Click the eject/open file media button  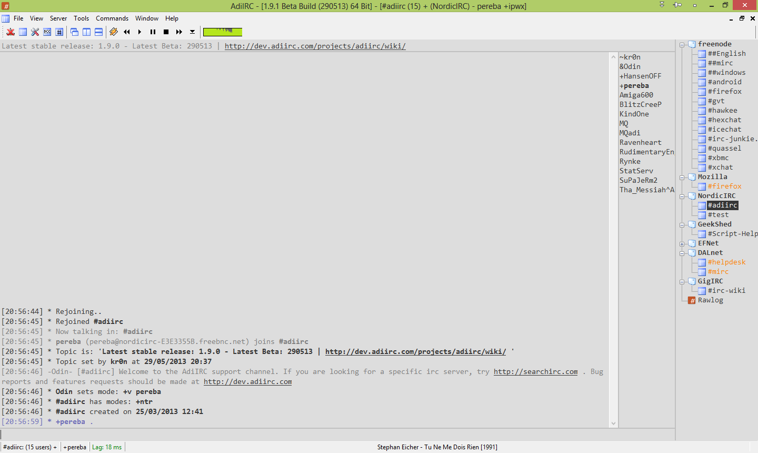192,32
